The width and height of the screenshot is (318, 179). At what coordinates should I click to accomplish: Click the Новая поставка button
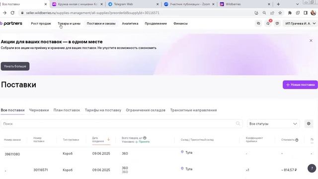click(x=300, y=85)
